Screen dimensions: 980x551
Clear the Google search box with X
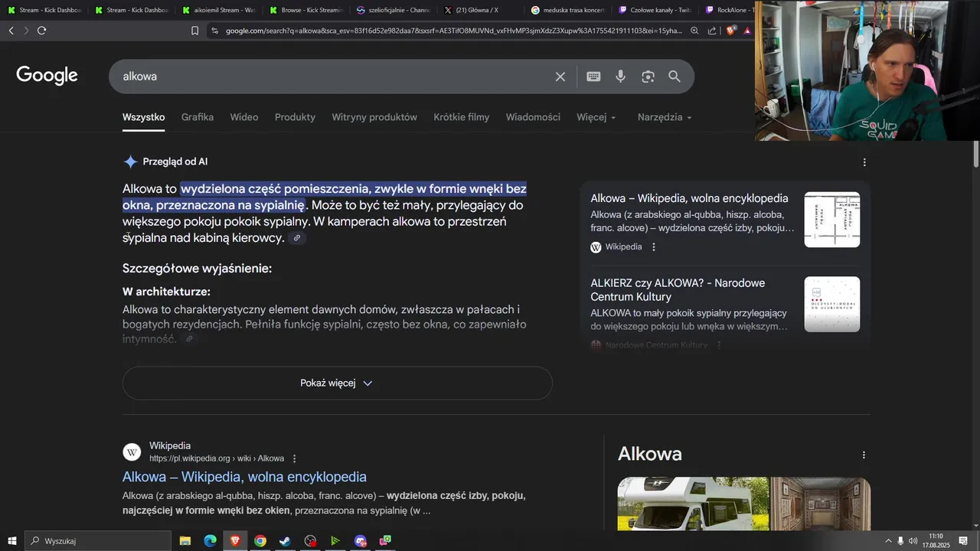click(560, 77)
